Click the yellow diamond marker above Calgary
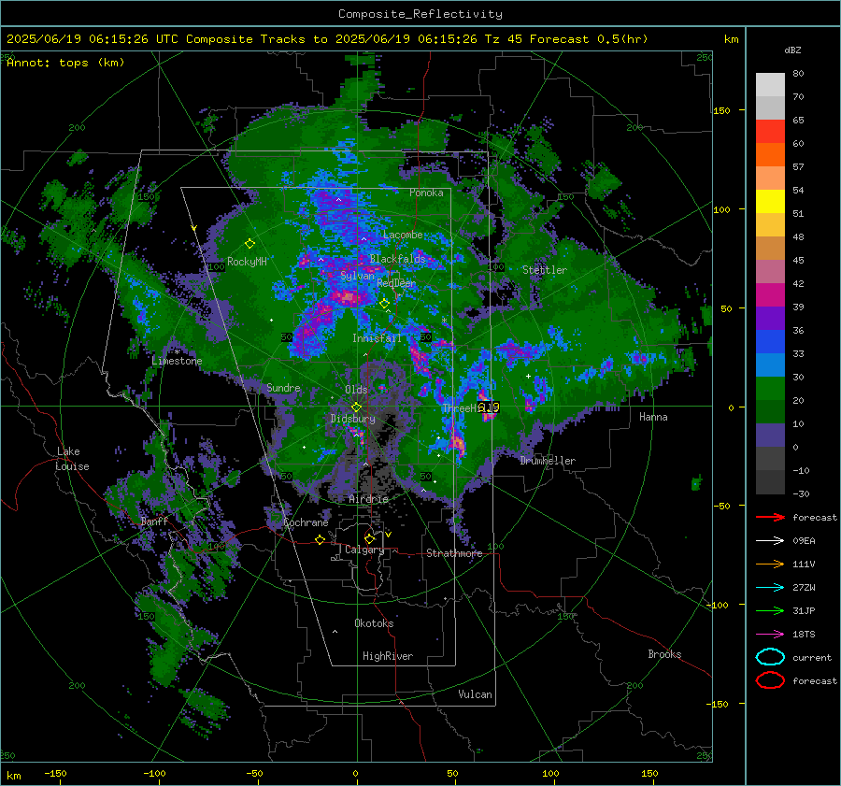 coord(369,538)
